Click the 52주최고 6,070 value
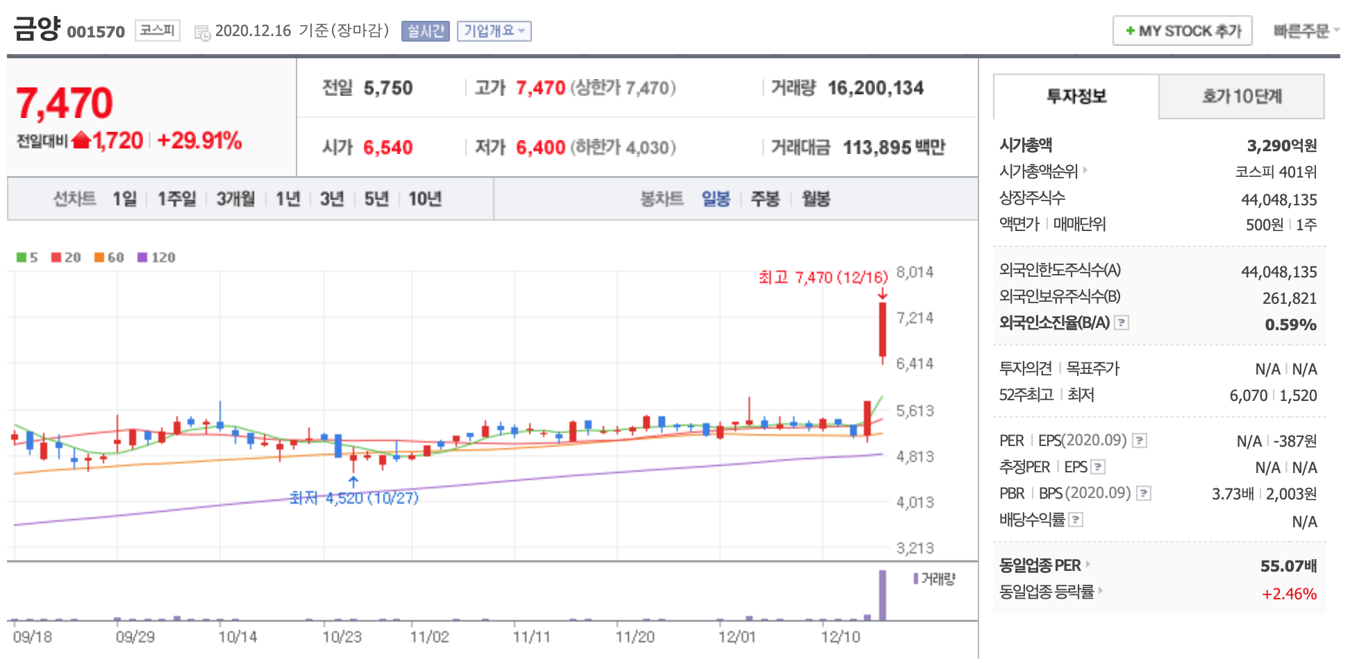This screenshot has height=659, width=1350. 1249,395
